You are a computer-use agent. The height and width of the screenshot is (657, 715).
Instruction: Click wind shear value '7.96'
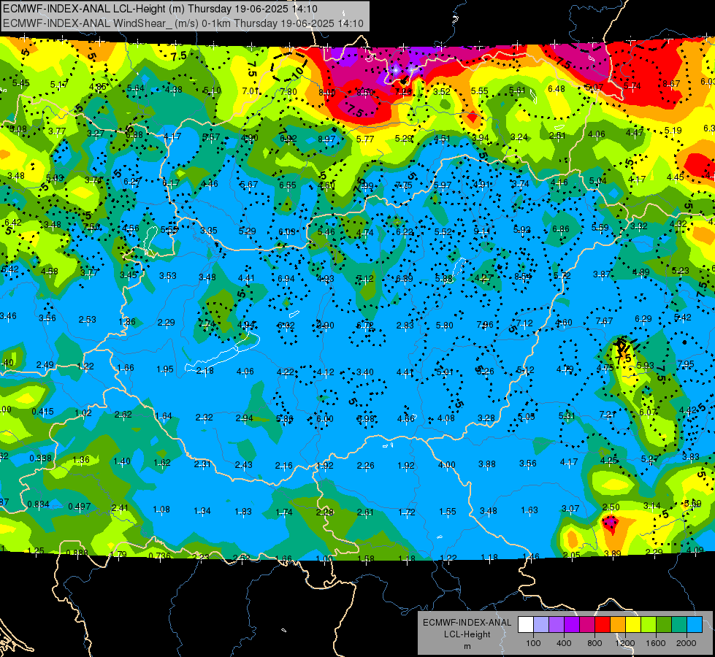point(485,325)
